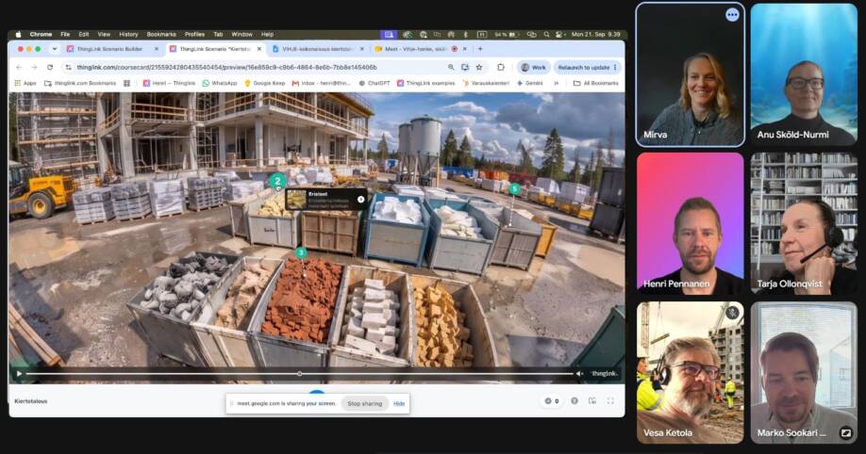Open the tab search dropdown arrow

[54, 49]
